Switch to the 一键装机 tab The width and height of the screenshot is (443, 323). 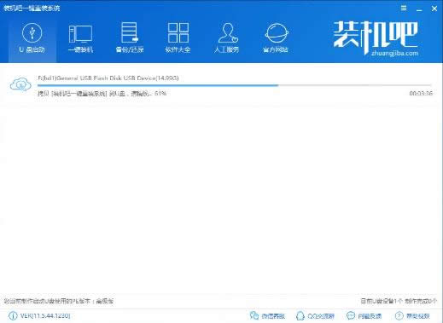point(81,38)
